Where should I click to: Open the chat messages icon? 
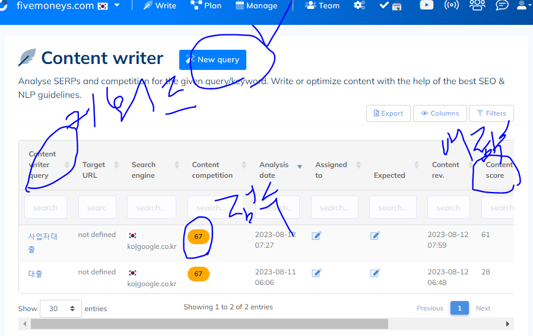click(502, 5)
